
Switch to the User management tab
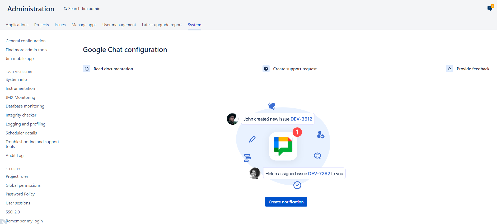pyautogui.click(x=119, y=25)
